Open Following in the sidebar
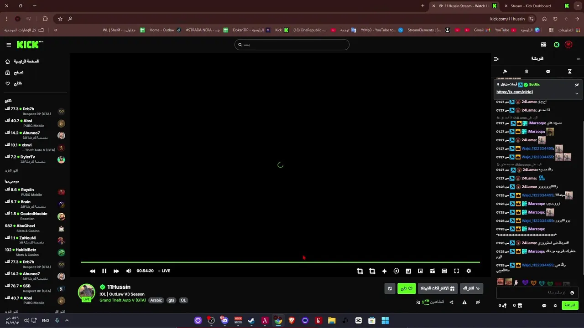 (x=14, y=83)
